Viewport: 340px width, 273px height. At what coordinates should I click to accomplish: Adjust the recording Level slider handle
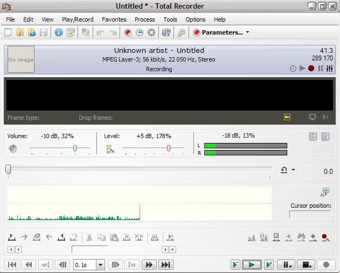click(169, 148)
